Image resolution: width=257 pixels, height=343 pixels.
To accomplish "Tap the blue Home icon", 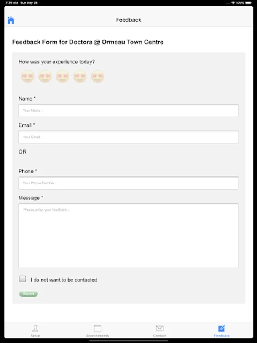I will coord(11,20).
